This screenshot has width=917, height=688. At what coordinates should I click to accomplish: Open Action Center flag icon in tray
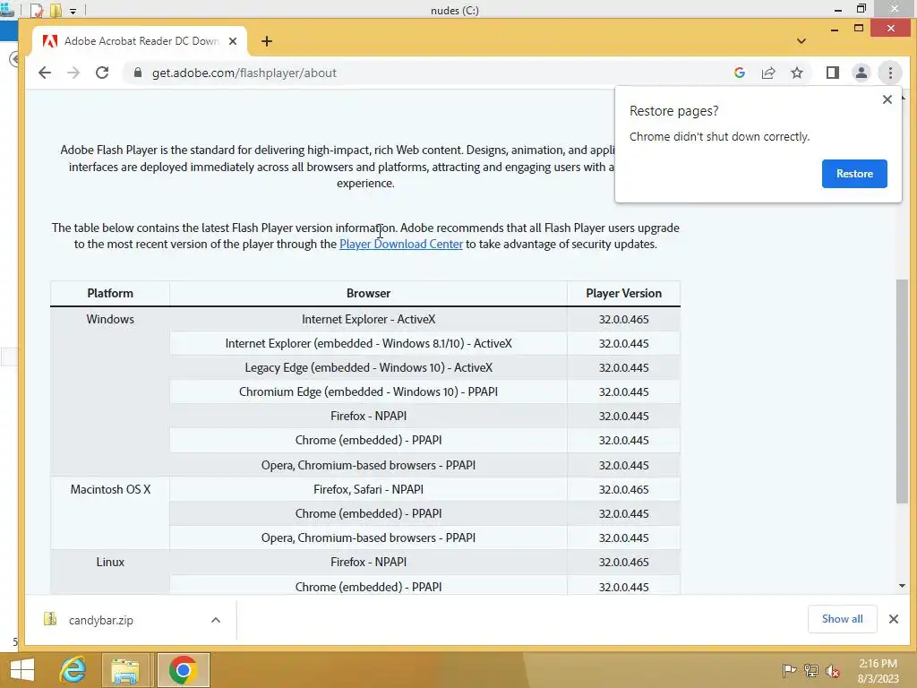coord(789,670)
